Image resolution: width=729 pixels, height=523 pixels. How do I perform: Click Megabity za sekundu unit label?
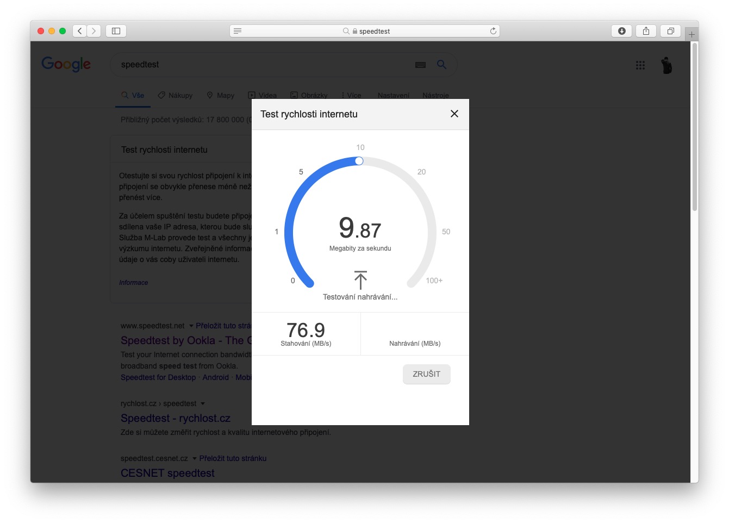click(360, 248)
